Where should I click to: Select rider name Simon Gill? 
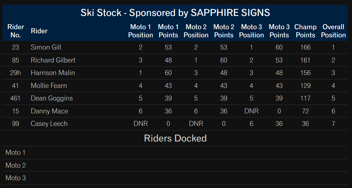coord(46,47)
